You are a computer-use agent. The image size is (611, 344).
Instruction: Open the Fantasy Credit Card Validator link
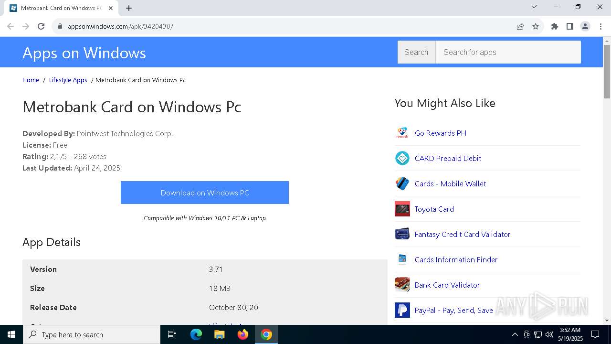tap(463, 234)
